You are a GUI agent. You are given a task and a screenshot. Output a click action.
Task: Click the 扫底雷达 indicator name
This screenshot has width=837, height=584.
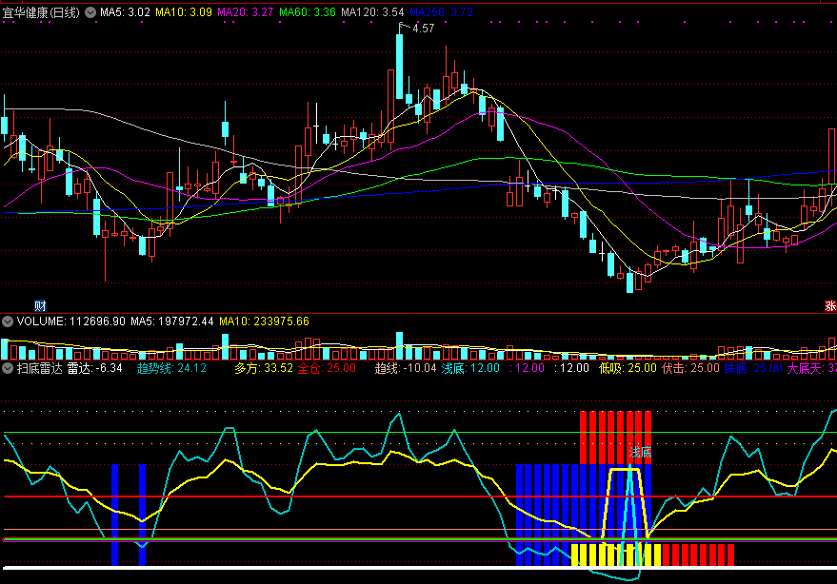(39, 368)
